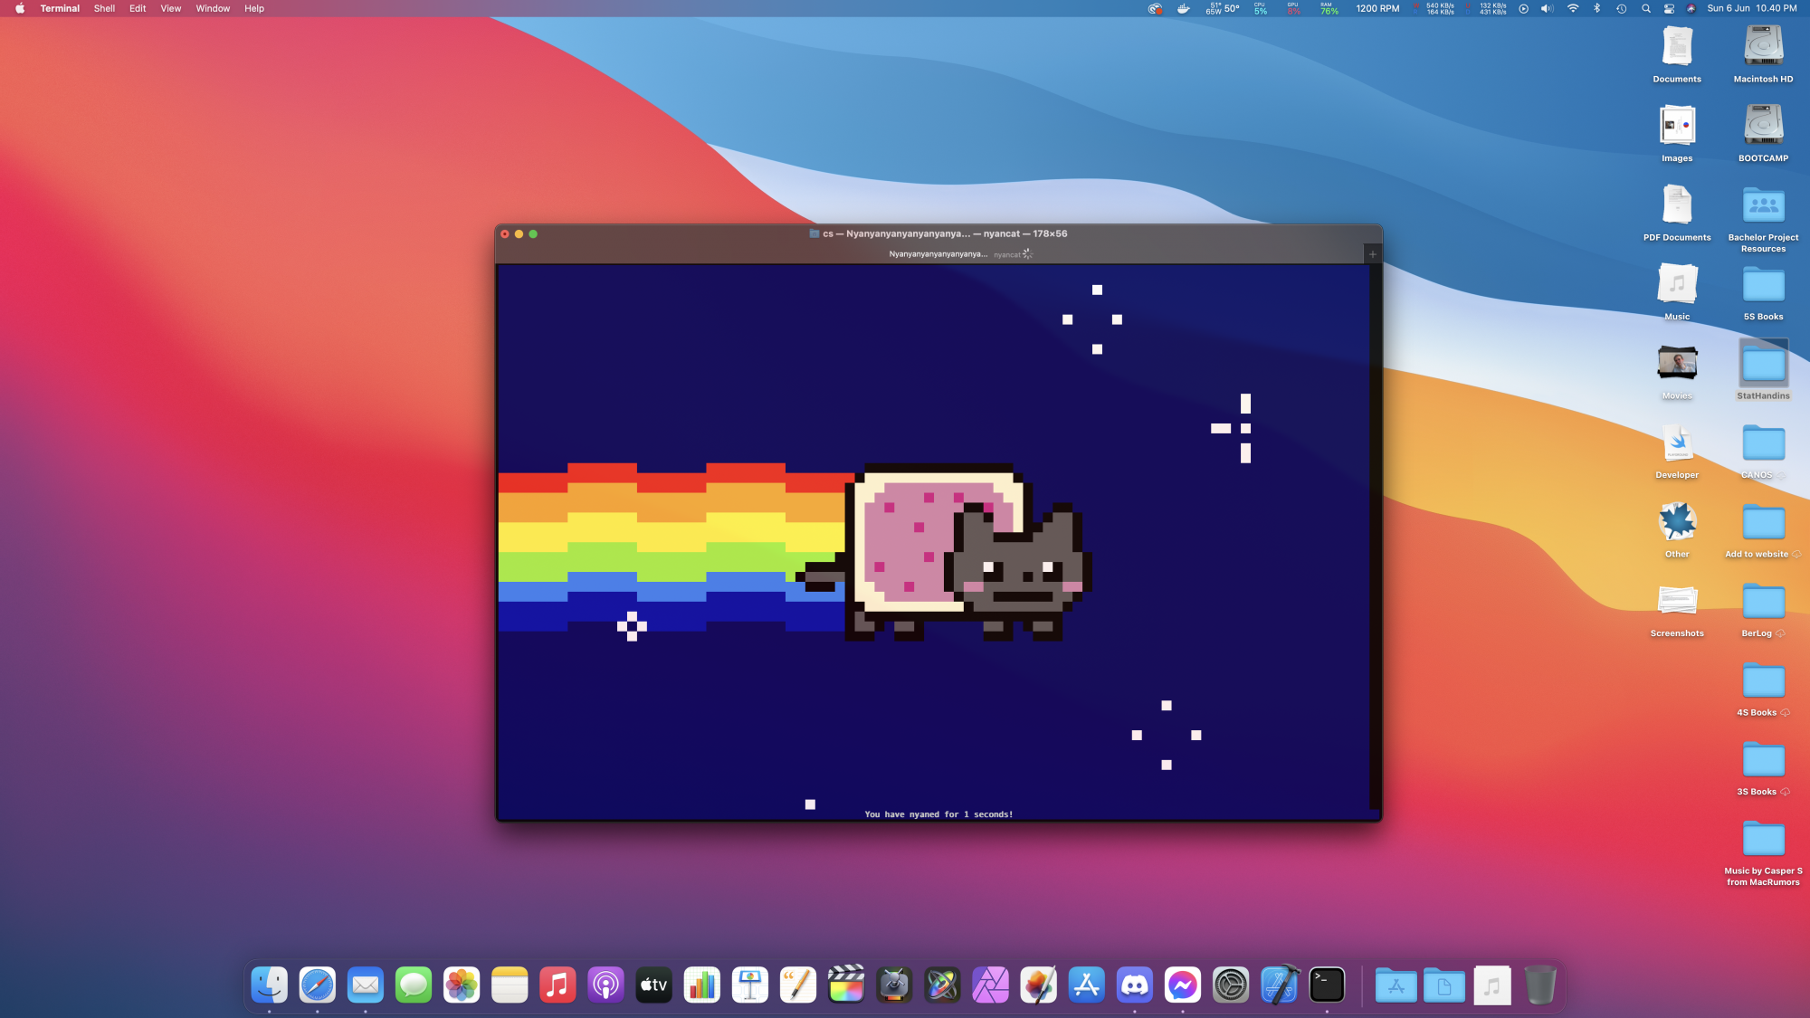Open Spotlight search

tap(1646, 8)
